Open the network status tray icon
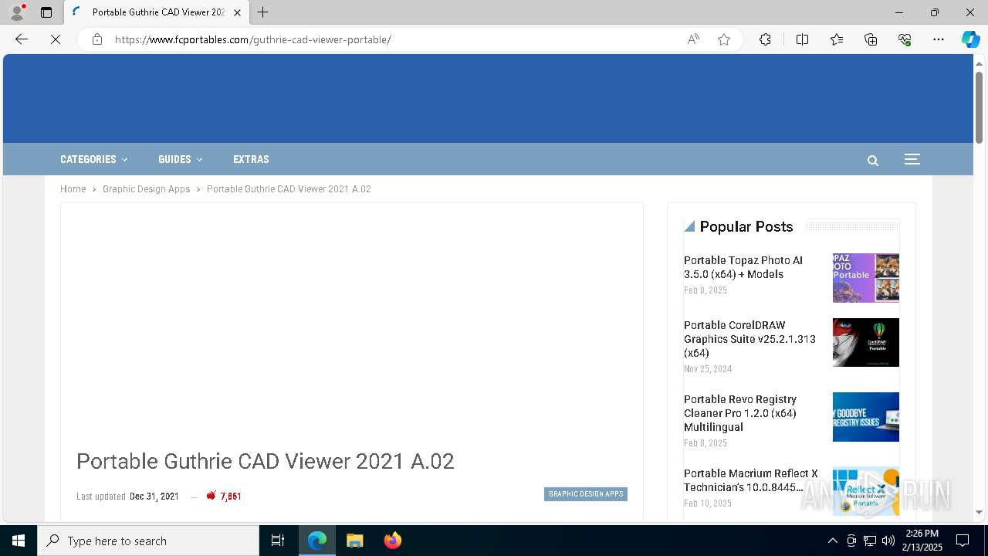The height and width of the screenshot is (556, 988). point(869,541)
